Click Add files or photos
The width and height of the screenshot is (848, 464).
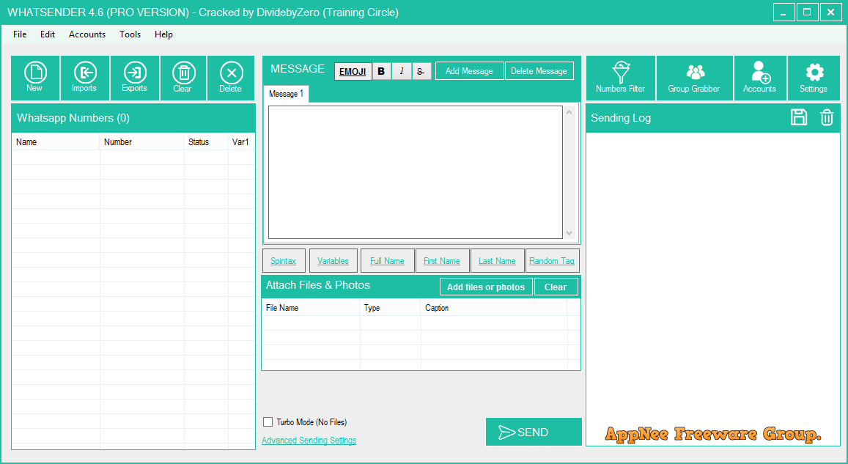click(x=486, y=287)
